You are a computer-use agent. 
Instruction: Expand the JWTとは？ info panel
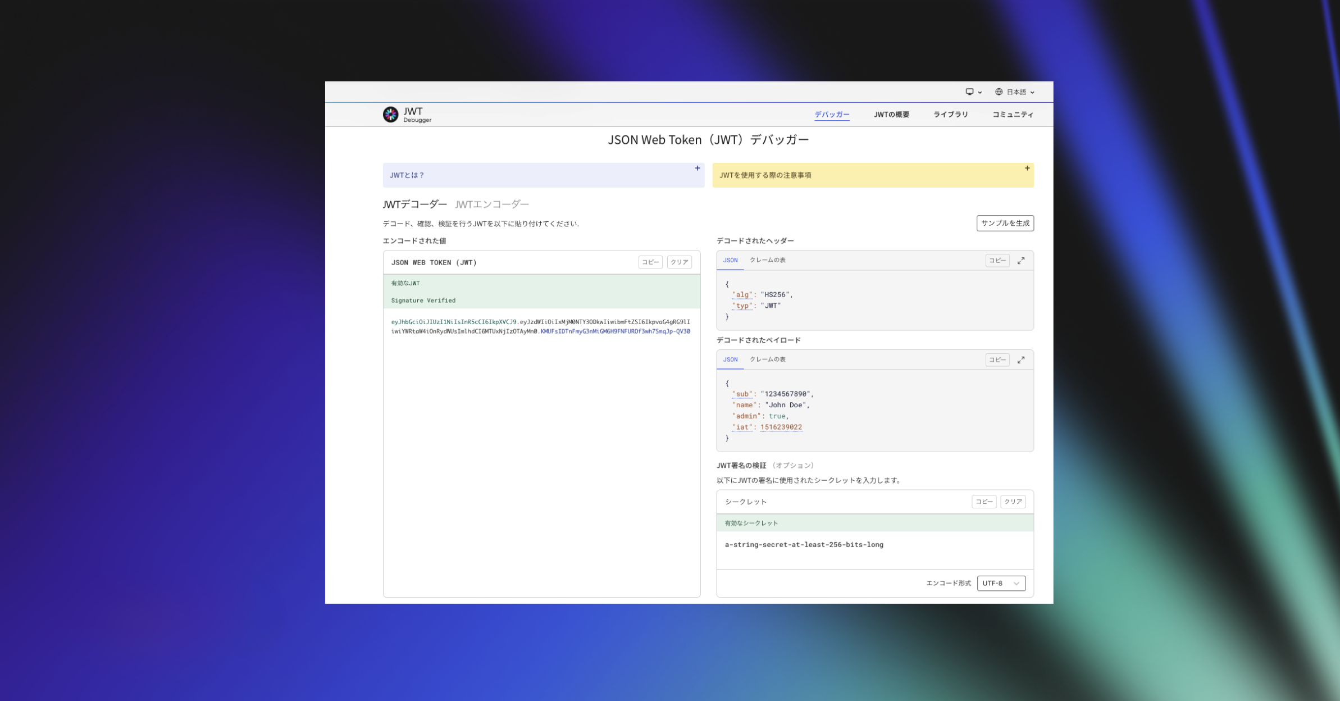697,169
